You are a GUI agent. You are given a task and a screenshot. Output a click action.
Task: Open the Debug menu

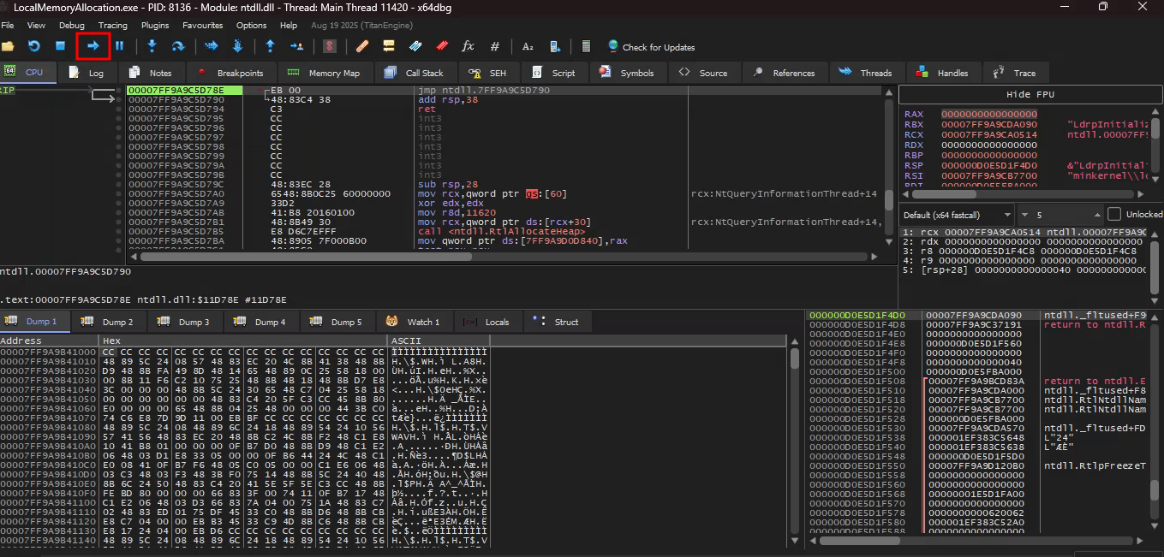coord(72,26)
